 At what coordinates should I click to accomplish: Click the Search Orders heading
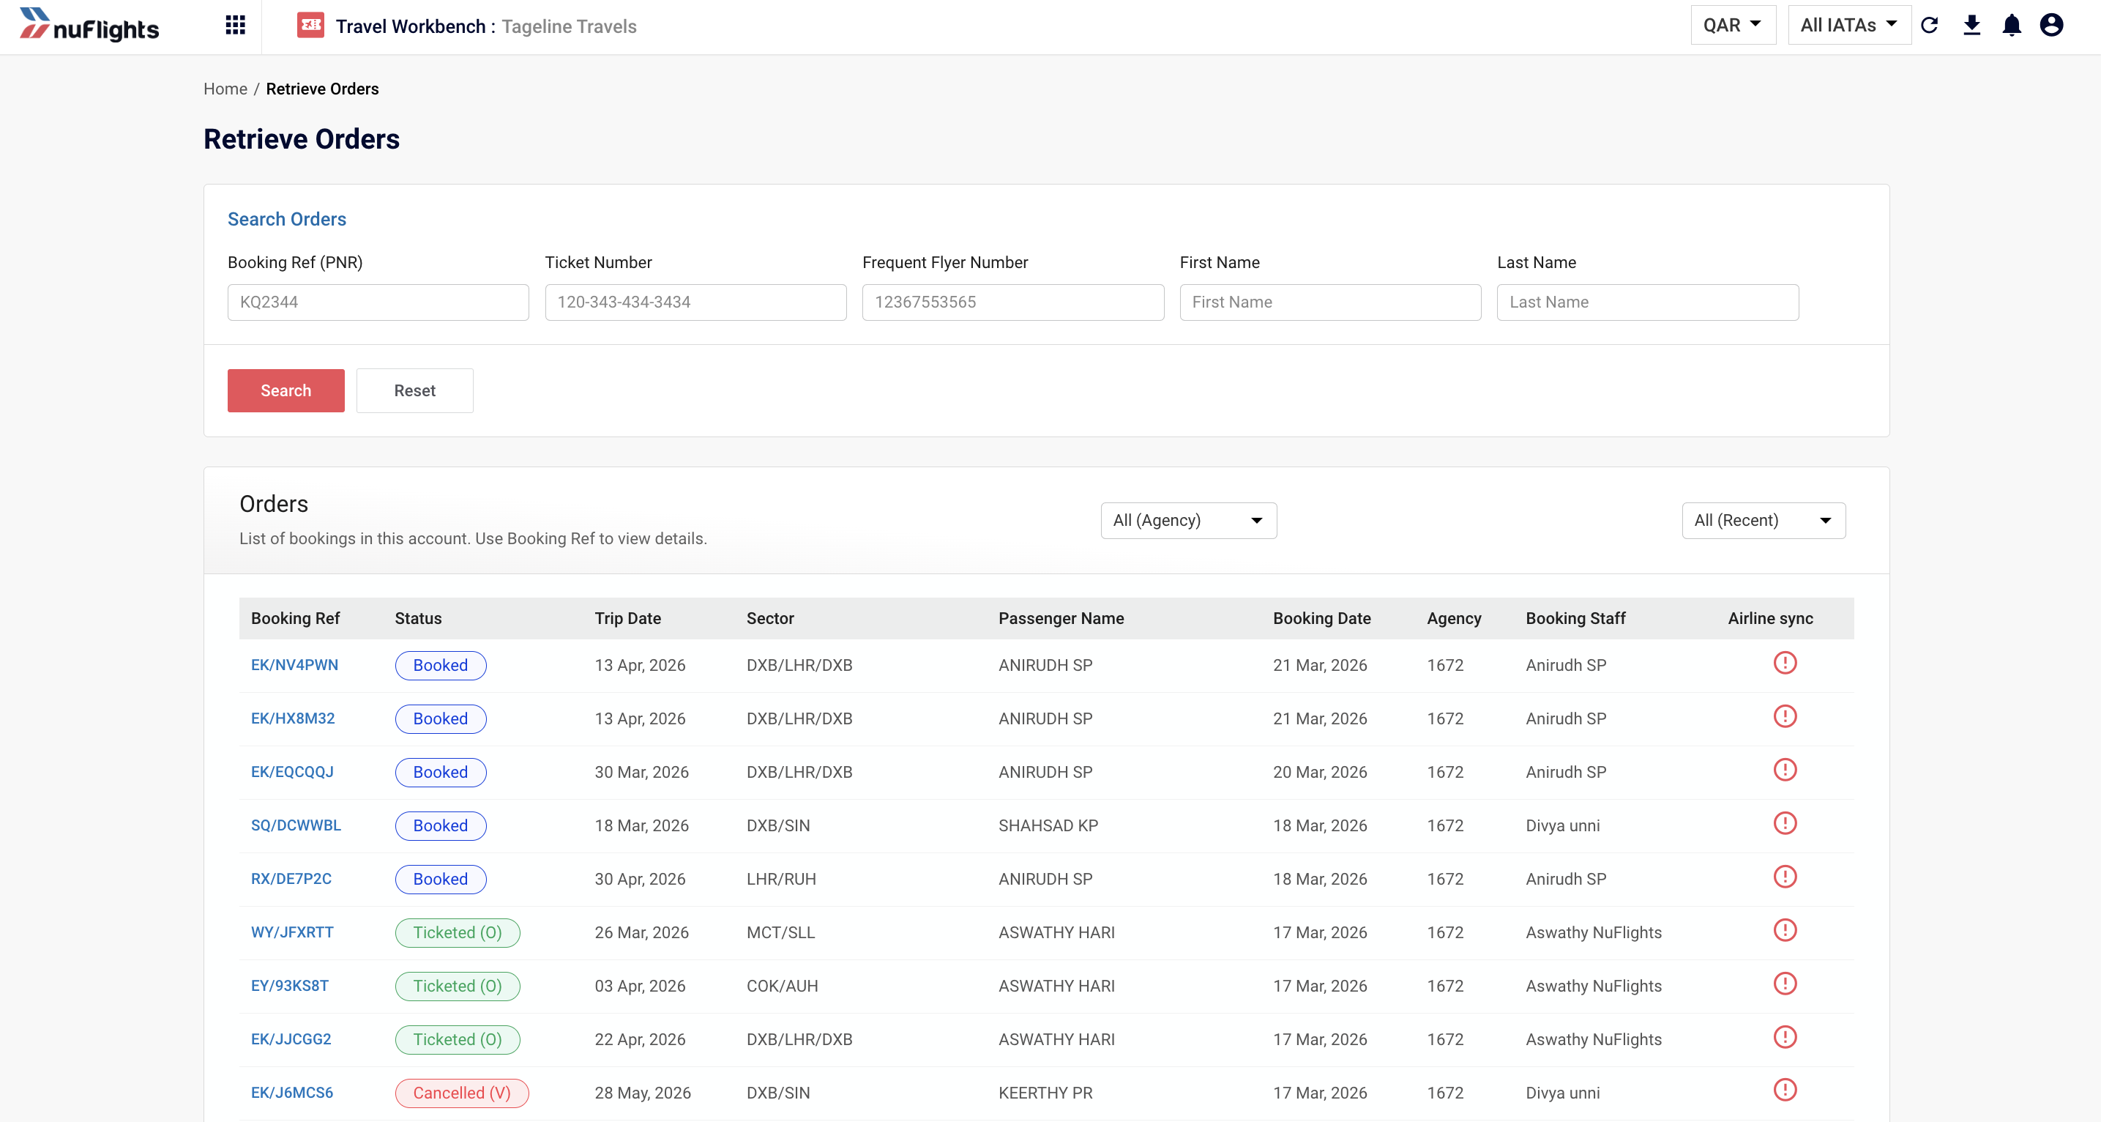pyautogui.click(x=286, y=219)
